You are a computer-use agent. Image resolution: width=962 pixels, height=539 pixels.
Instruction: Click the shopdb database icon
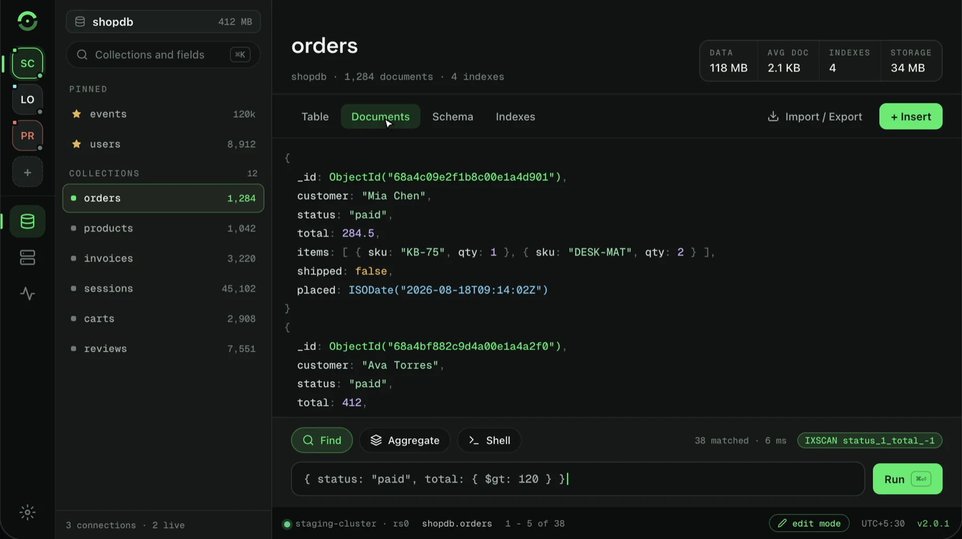(x=80, y=21)
